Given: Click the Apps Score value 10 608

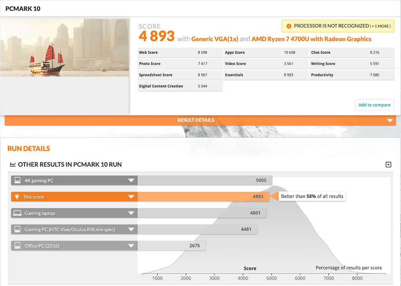Looking at the screenshot, I should (x=289, y=52).
